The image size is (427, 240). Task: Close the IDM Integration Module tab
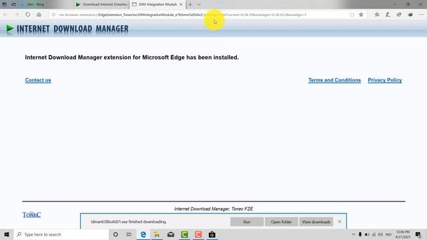[181, 5]
